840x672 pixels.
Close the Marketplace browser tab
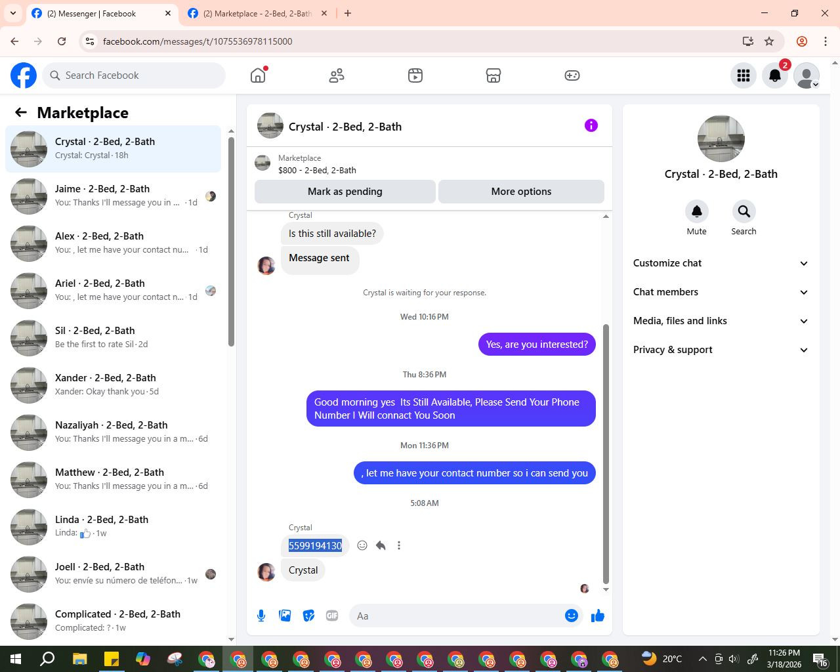[324, 13]
